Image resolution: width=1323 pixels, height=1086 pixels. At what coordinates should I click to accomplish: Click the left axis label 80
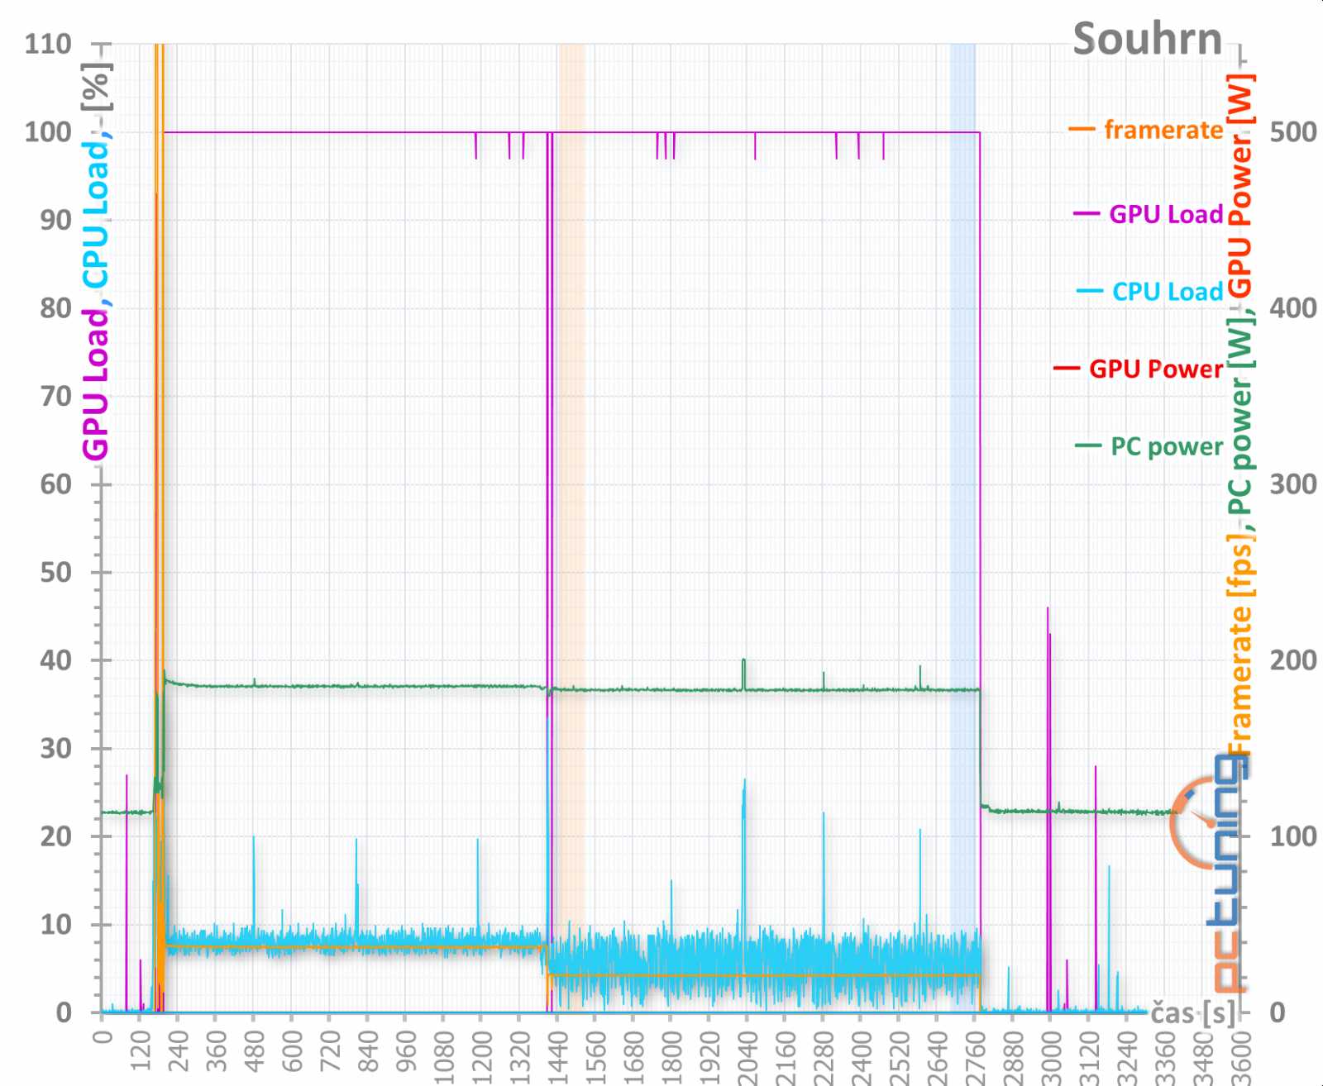click(55, 308)
